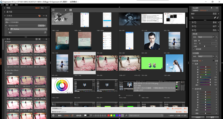Viewport: 223px width, 119px height.
Task: Toggle the 基础 panel on/off switch
Action: (192, 23)
